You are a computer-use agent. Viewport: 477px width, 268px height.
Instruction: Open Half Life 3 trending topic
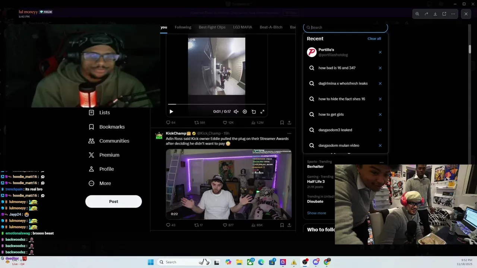316,182
